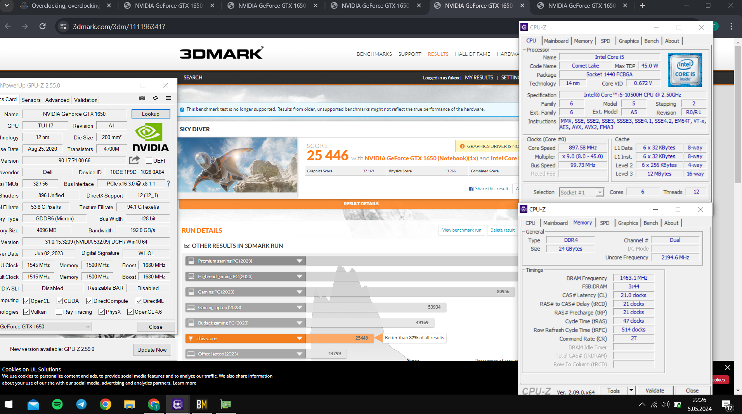
Task: Open Windows Start menu
Action: [x=9, y=404]
